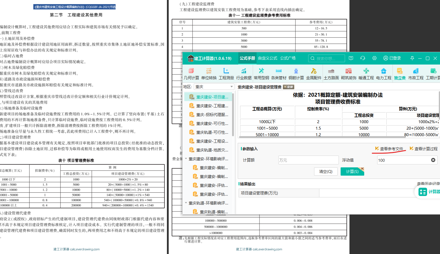The height and width of the screenshot is (254, 440).
Task: Open the 市政工程 municipal category
Action: click(x=416, y=74)
